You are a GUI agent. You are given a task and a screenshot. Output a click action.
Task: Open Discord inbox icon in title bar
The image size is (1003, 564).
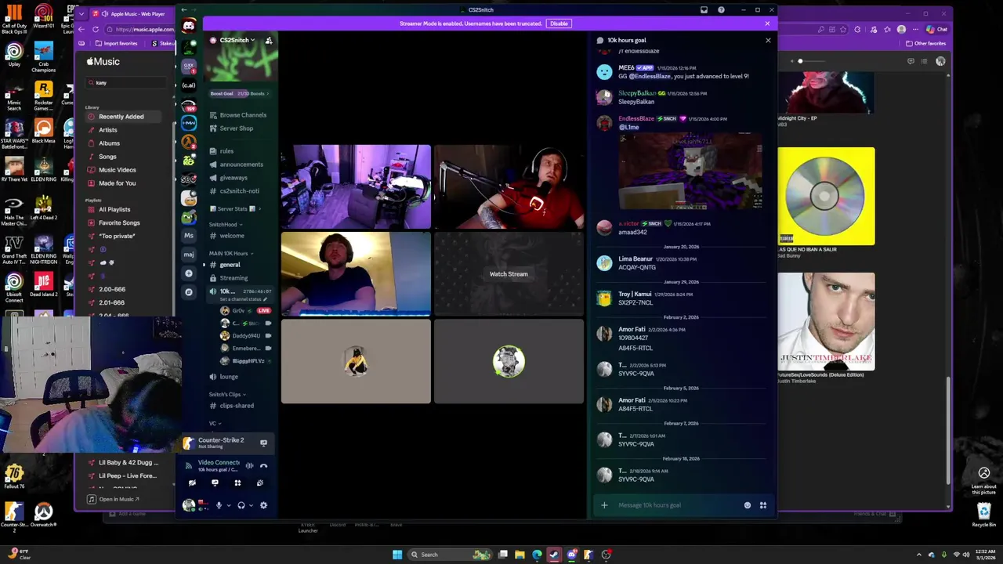[704, 10]
